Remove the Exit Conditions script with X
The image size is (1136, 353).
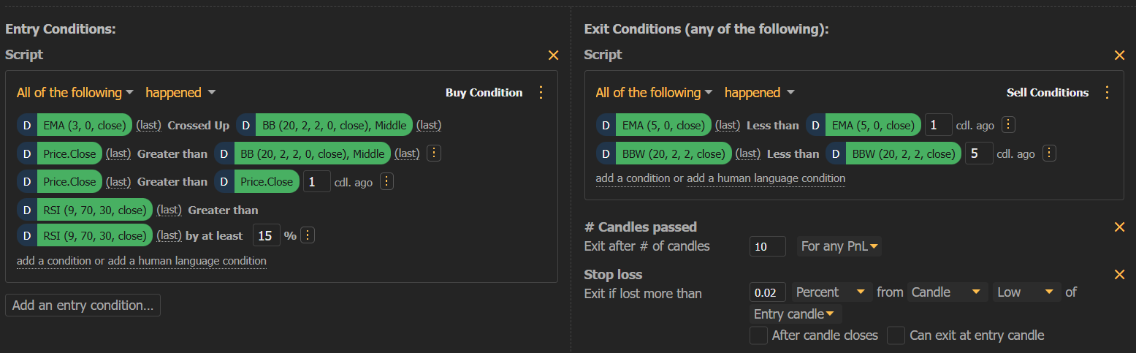[x=1119, y=55]
